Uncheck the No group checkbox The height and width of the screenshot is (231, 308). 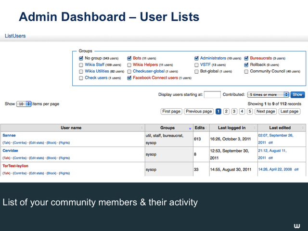click(x=81, y=58)
